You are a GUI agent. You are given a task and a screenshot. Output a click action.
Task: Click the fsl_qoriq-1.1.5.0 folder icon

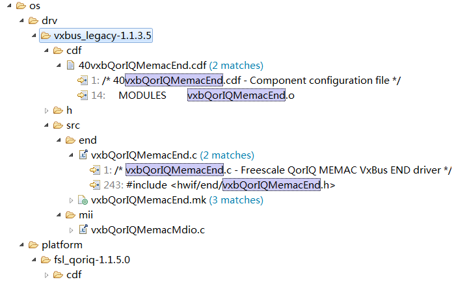coord(46,260)
